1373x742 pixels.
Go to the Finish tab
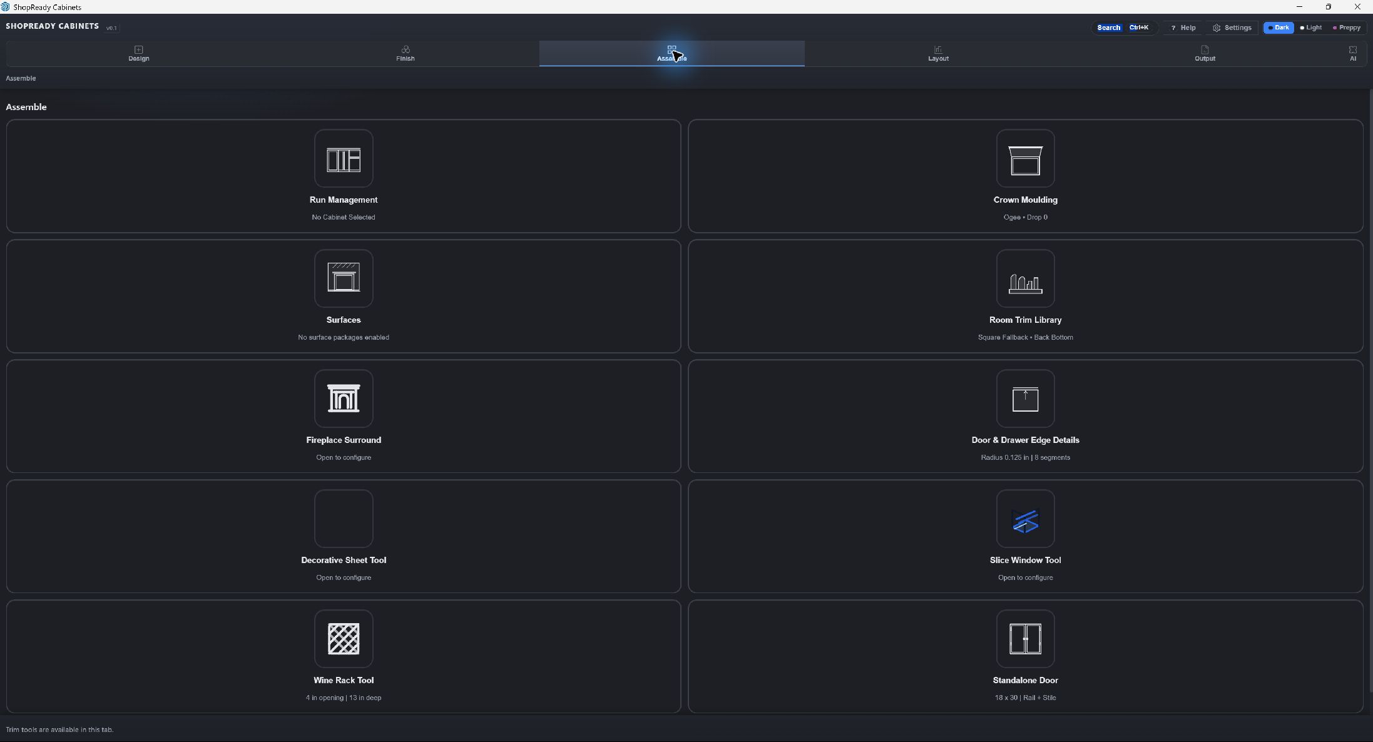click(406, 54)
